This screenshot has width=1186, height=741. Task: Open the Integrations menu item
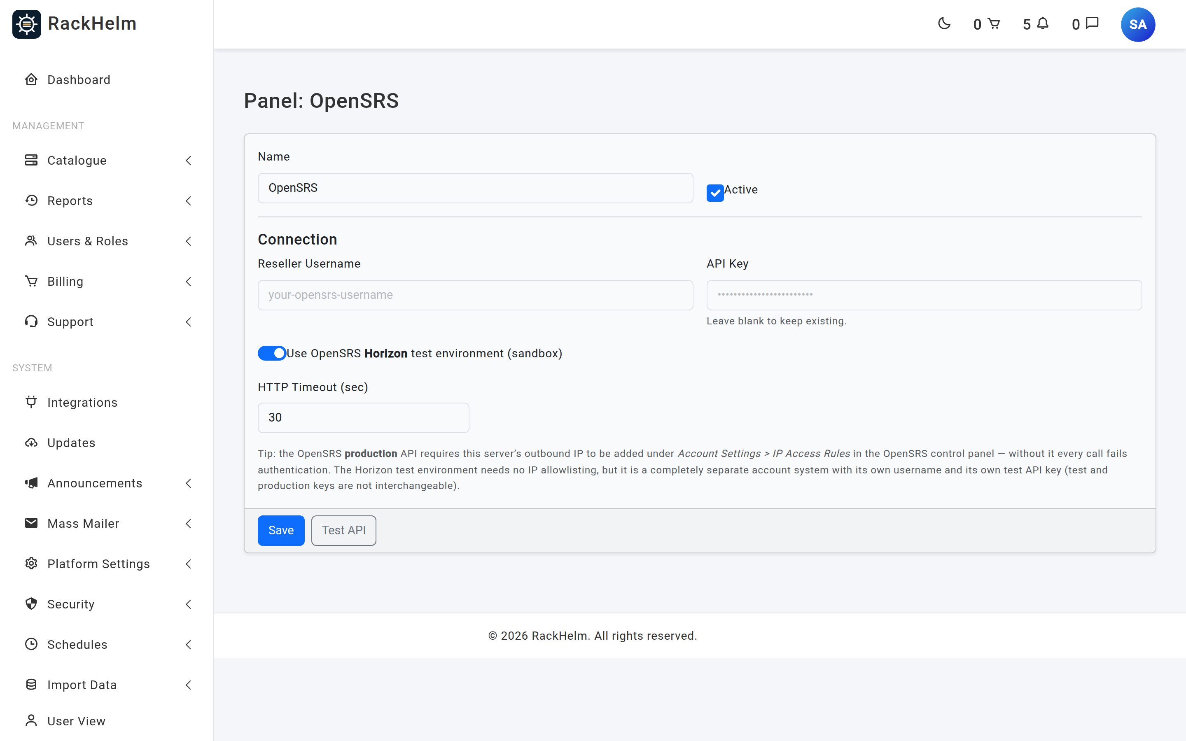[x=107, y=402]
